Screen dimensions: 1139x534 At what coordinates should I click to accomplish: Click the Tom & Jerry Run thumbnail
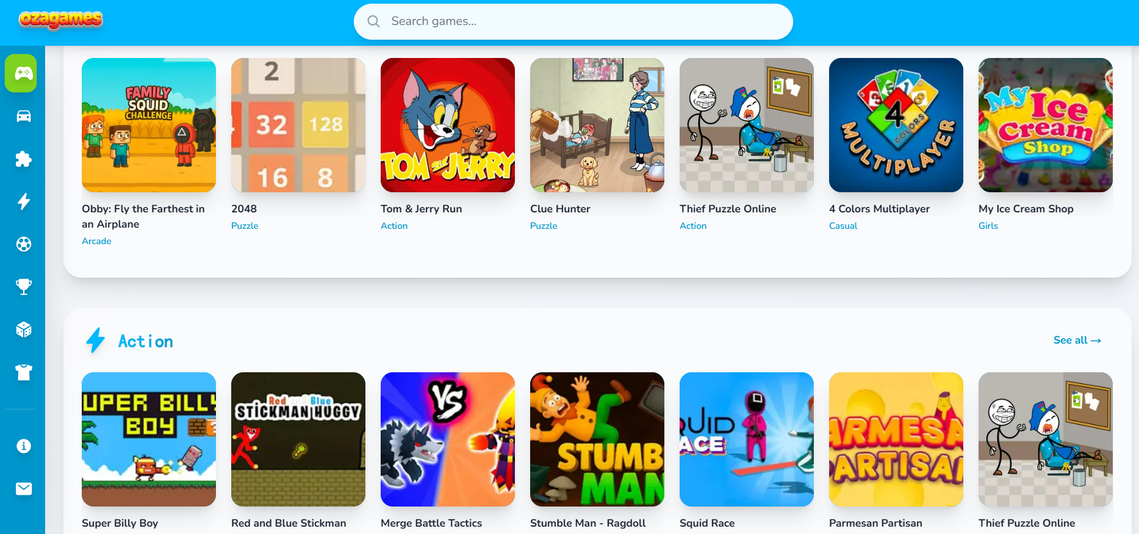(x=448, y=125)
